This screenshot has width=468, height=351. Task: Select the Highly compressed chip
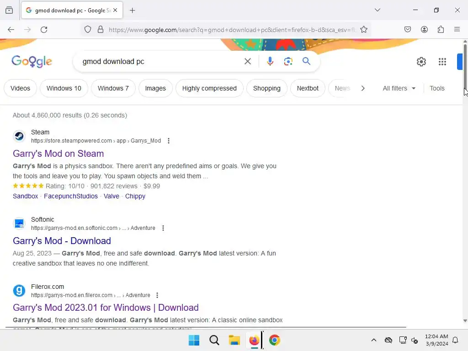coord(209,88)
